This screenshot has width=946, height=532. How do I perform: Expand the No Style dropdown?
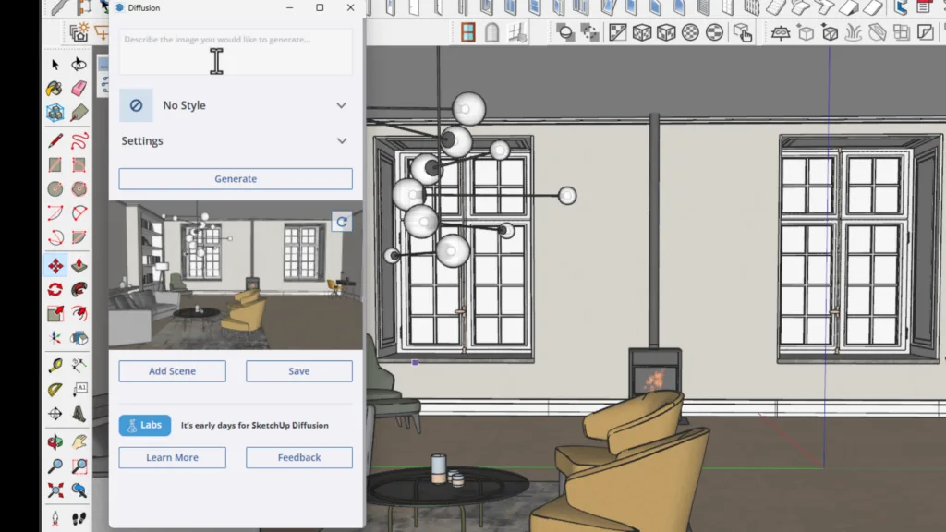pyautogui.click(x=341, y=105)
